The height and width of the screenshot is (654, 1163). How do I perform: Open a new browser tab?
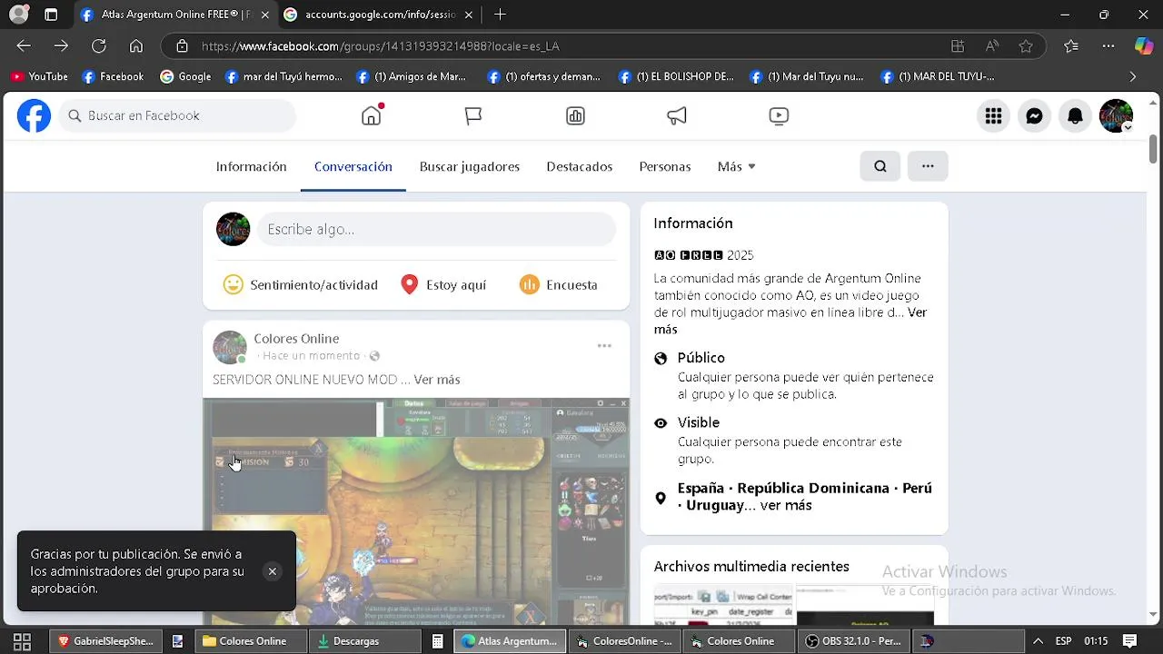pos(500,15)
